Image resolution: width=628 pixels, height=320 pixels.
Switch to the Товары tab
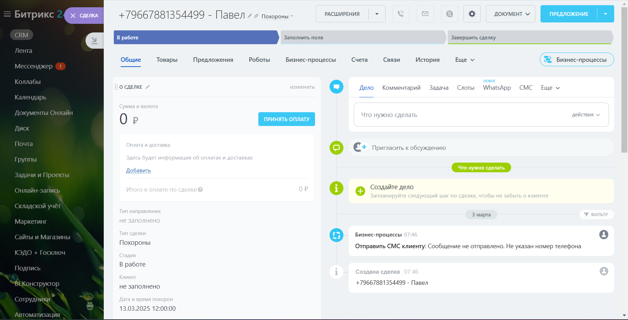167,60
